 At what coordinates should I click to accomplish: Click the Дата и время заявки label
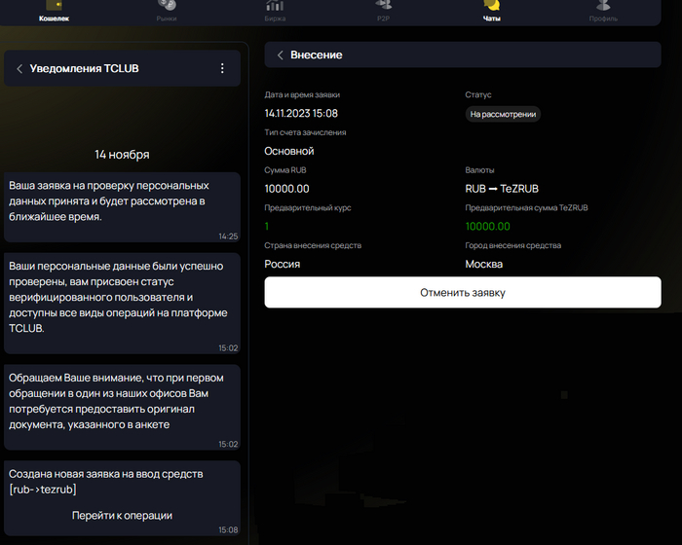pyautogui.click(x=302, y=94)
